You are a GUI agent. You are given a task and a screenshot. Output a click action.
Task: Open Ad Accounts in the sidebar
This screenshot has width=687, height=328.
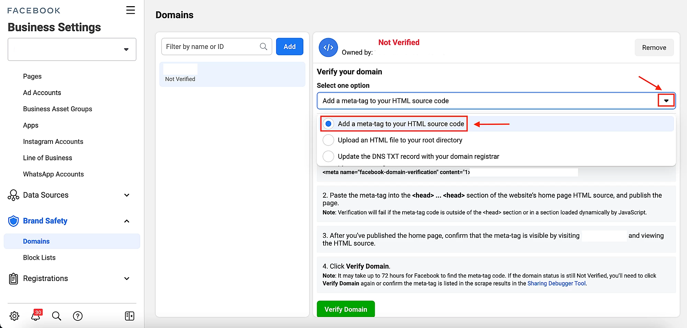point(42,93)
